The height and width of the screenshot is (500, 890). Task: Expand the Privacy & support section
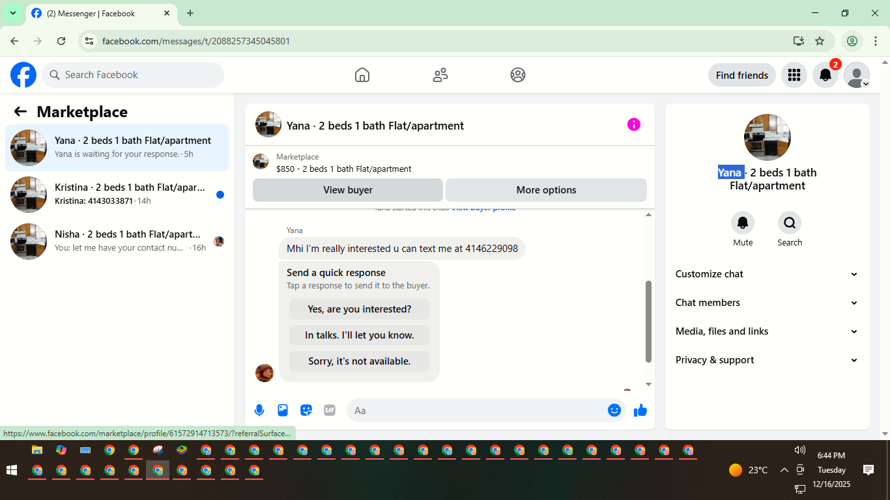pyautogui.click(x=767, y=360)
